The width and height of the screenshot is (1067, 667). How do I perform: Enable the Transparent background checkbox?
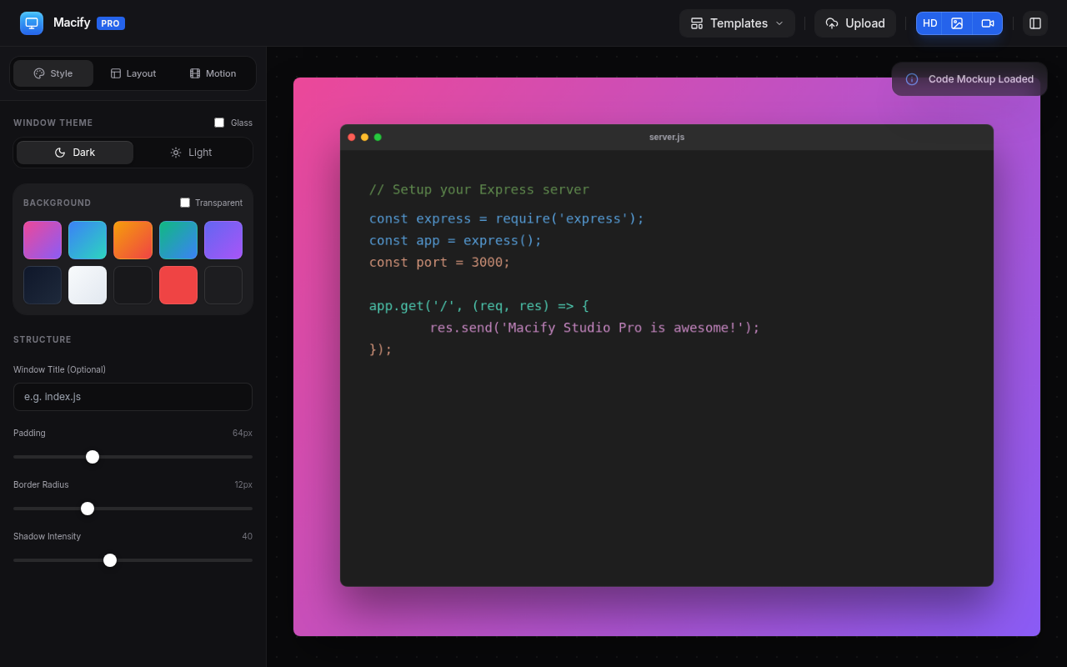184,202
